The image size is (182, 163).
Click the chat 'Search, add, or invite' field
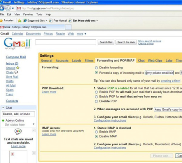[x=18, y=114]
